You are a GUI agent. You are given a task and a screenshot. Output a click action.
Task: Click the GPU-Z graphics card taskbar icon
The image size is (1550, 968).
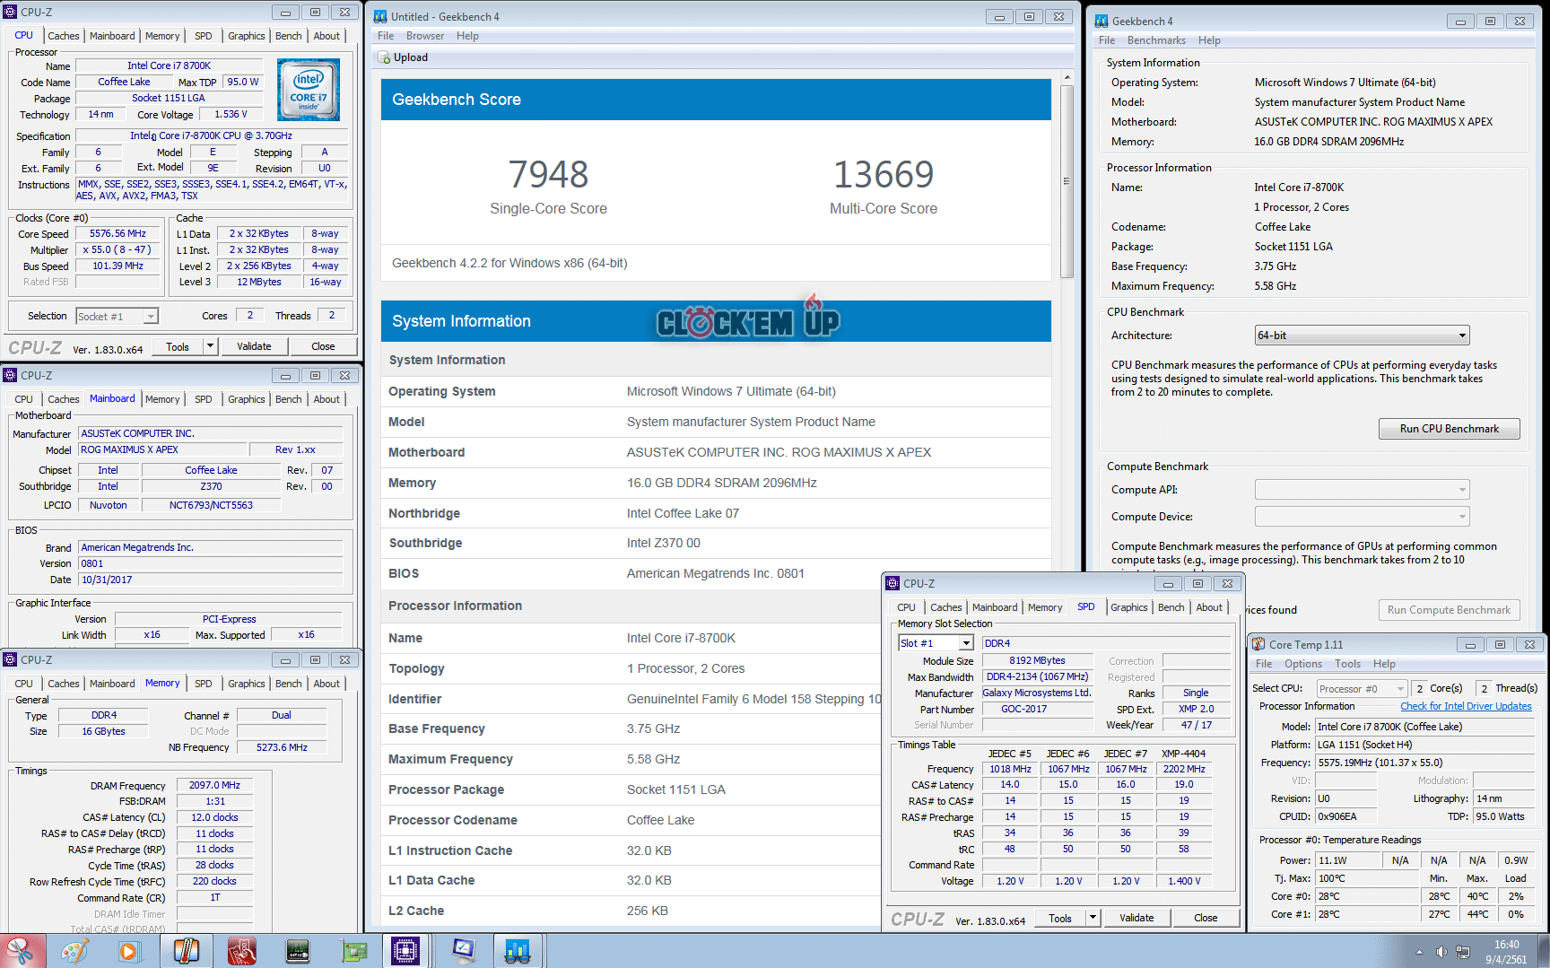(354, 951)
